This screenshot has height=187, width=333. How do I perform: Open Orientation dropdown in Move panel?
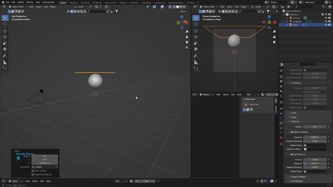(45, 167)
